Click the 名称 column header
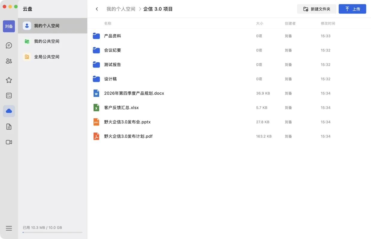Image resolution: width=371 pixels, height=239 pixels. [108, 23]
